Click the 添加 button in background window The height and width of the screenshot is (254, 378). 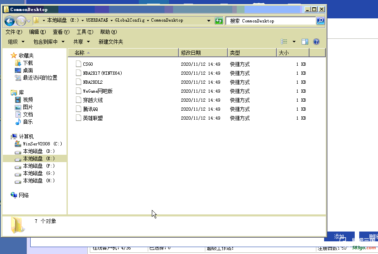click(x=340, y=236)
